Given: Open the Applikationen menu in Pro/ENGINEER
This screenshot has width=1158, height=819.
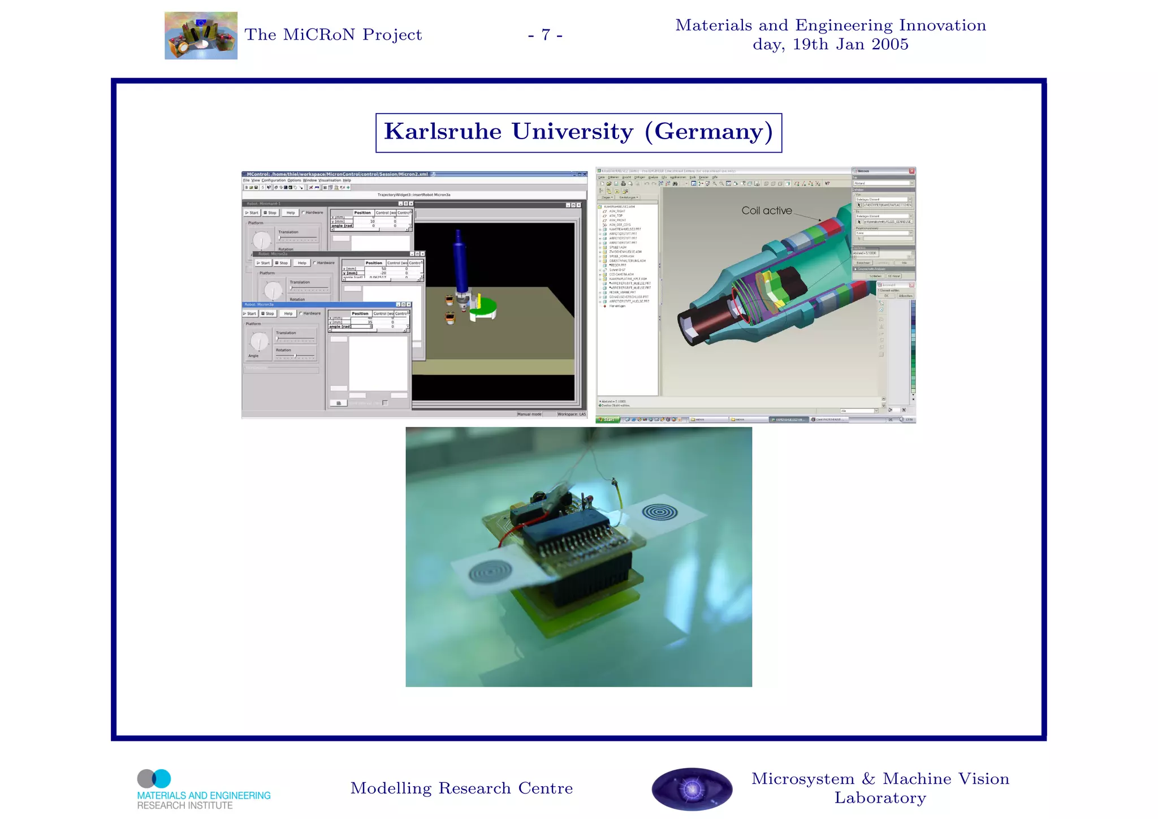Looking at the screenshot, I should tap(678, 177).
